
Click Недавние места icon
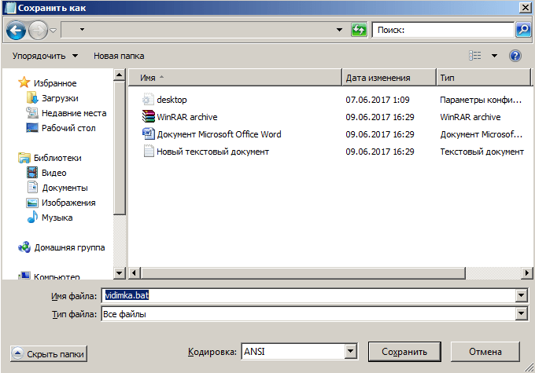click(x=32, y=113)
